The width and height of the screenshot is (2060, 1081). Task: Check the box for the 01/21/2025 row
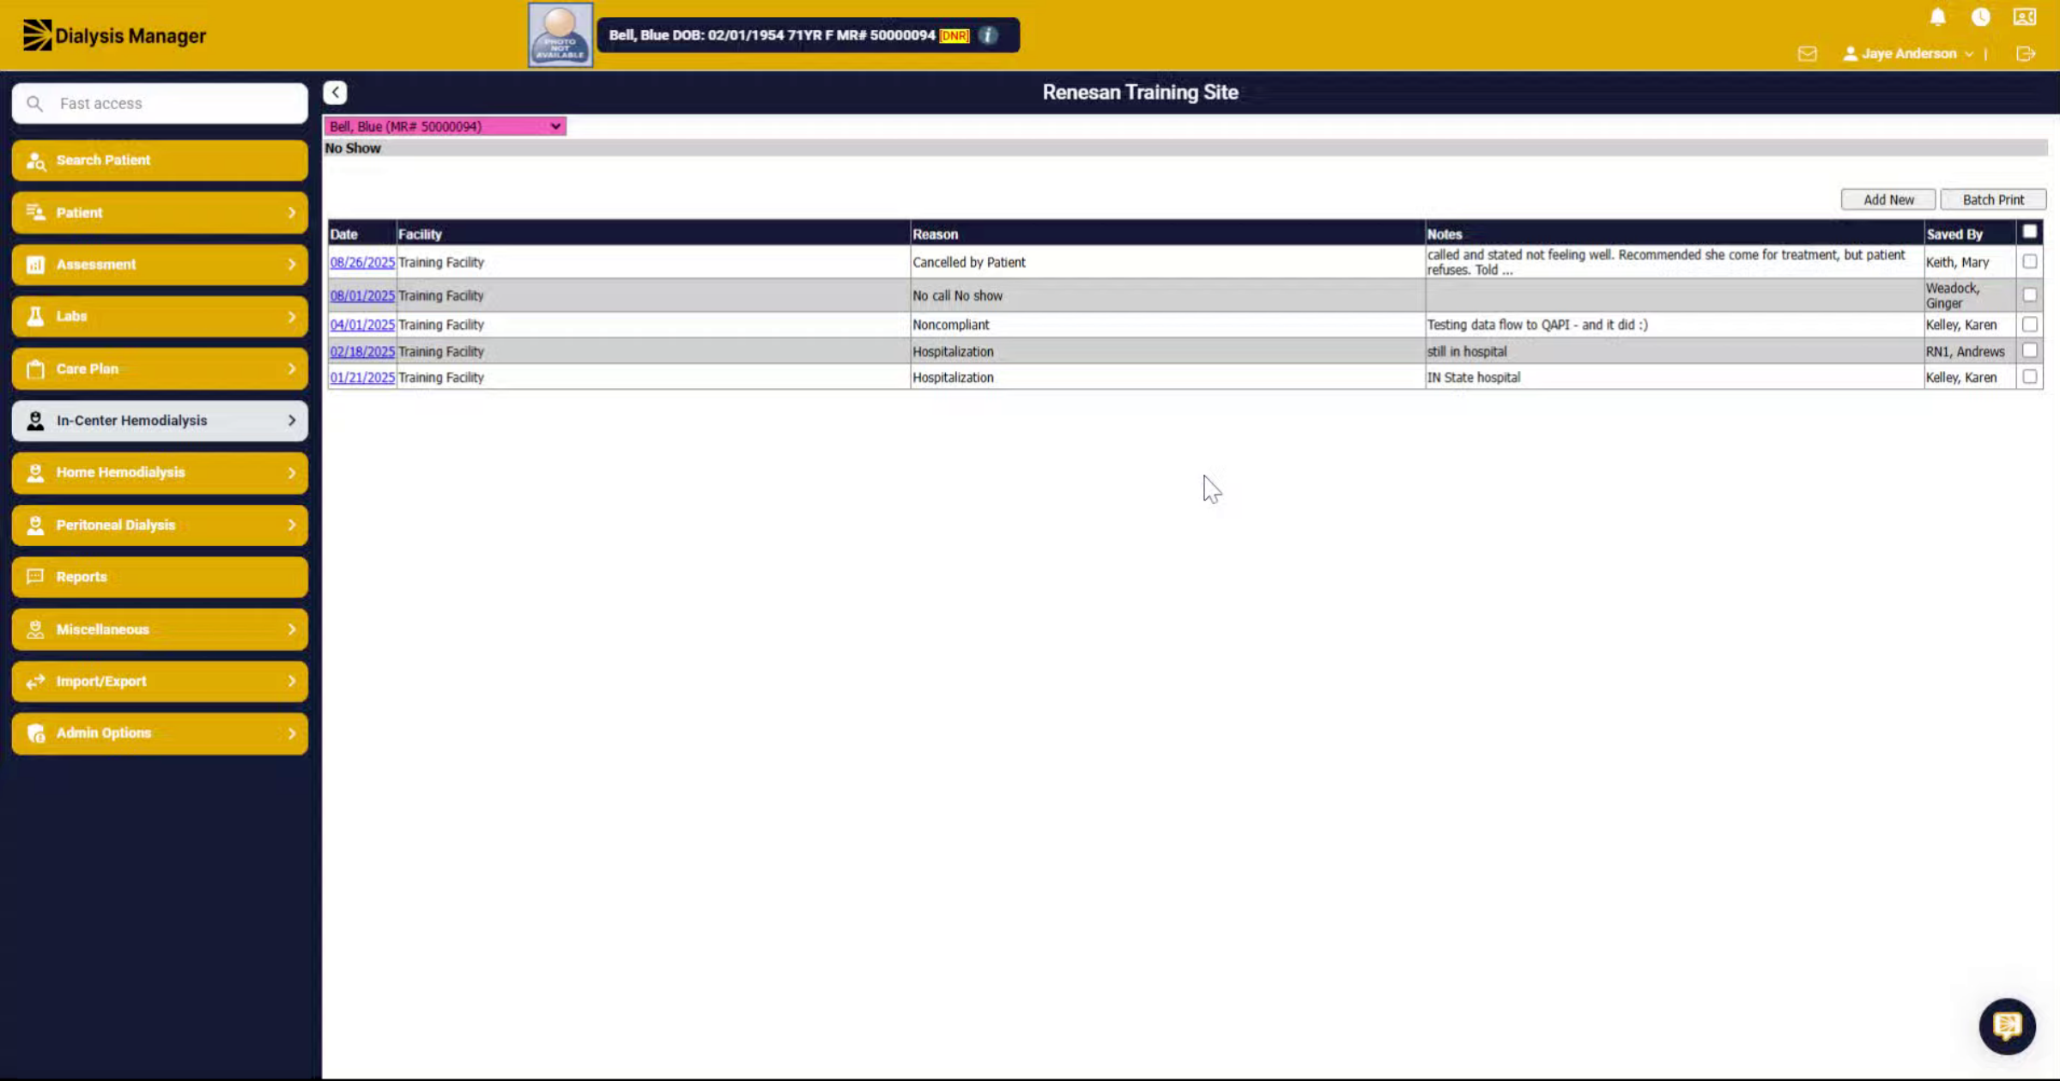coord(2029,377)
